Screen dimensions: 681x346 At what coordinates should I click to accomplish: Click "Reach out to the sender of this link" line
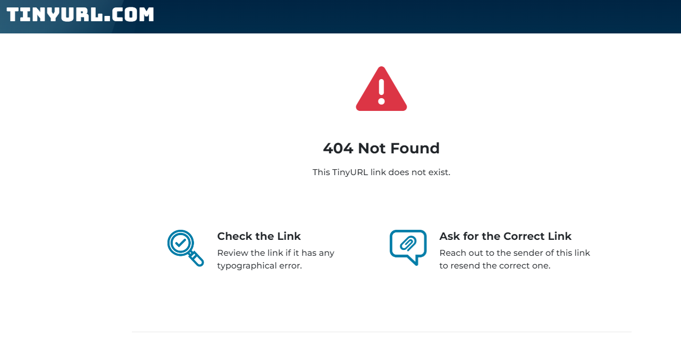click(515, 253)
